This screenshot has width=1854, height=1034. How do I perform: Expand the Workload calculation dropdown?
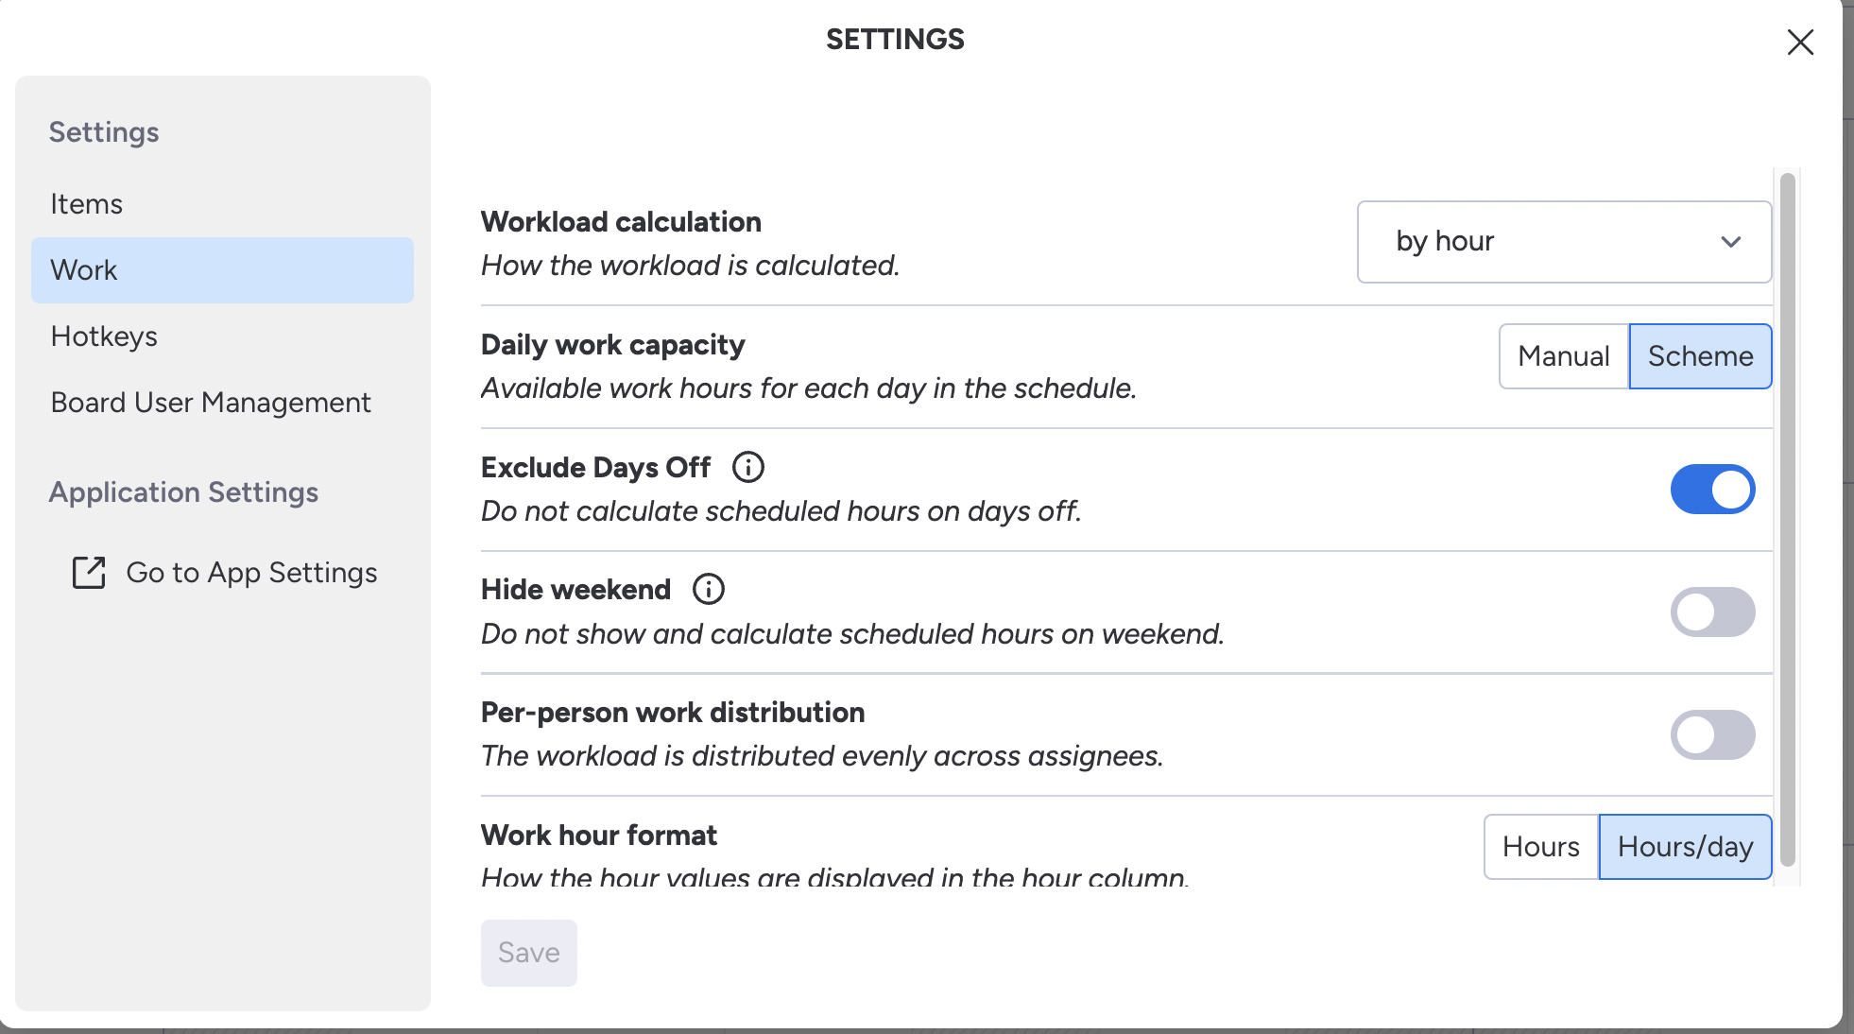tap(1563, 241)
